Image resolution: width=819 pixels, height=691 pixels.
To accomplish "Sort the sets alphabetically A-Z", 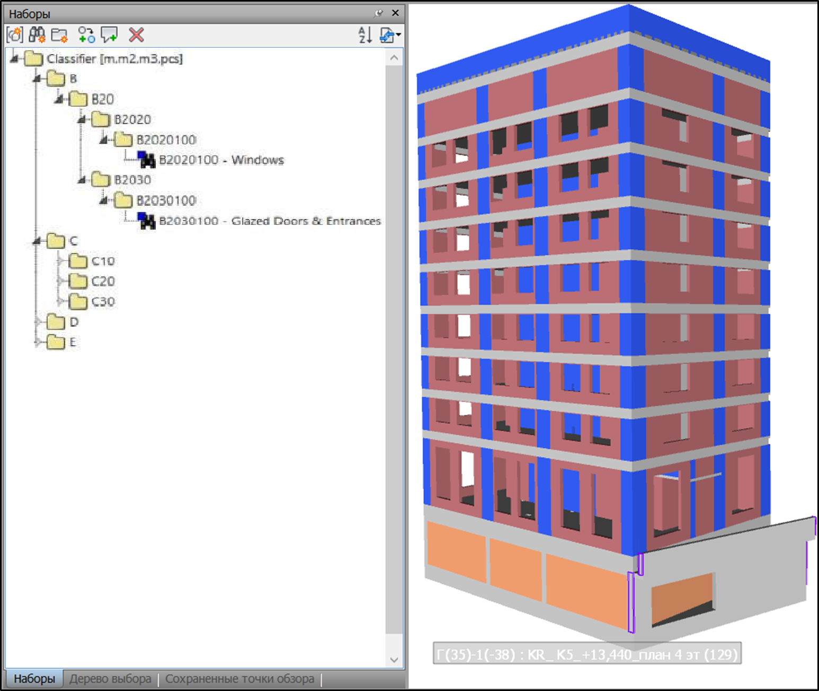I will [x=365, y=35].
